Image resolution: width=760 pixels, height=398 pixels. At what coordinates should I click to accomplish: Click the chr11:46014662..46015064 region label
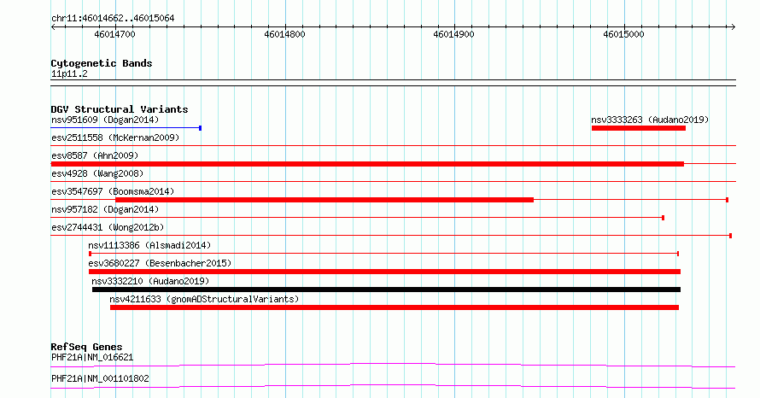[x=113, y=19]
